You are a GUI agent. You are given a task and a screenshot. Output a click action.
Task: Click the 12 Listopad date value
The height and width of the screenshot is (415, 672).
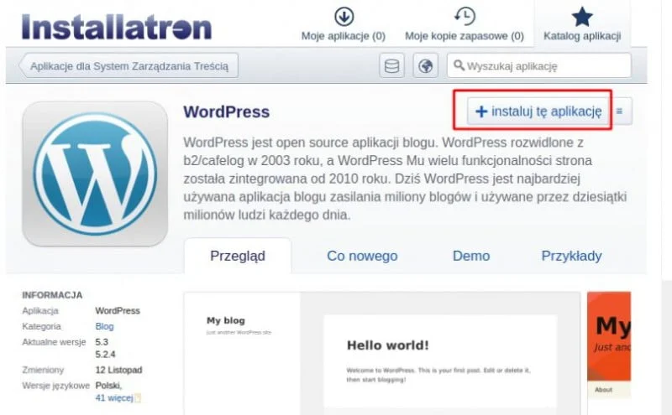pyautogui.click(x=118, y=370)
